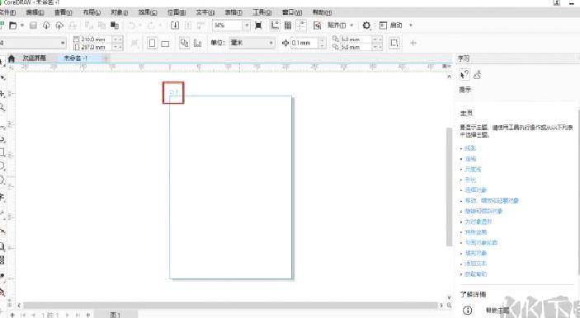
Task: Click the add-button plus at property bar end
Action: click(413, 43)
